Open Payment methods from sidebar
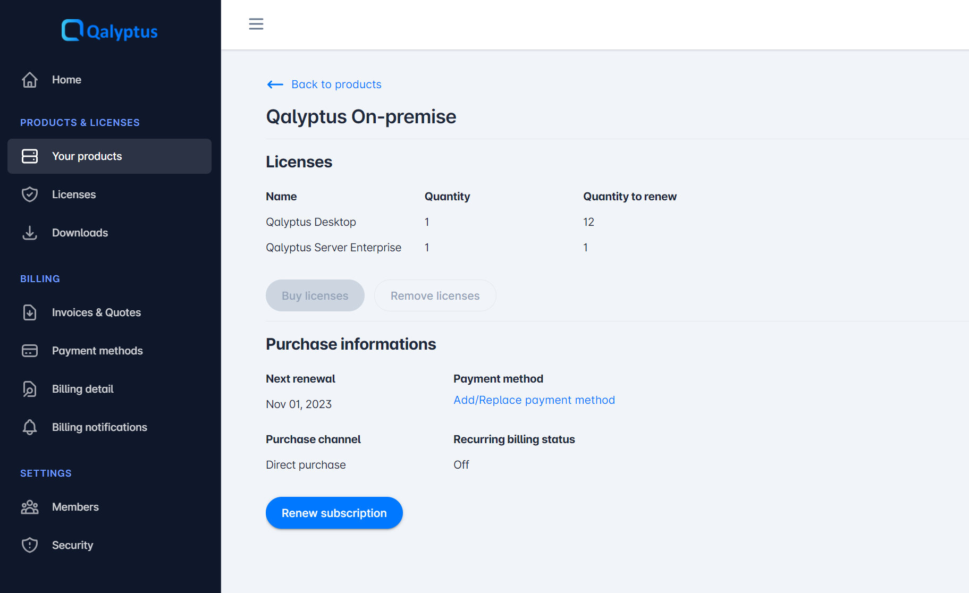969x593 pixels. point(97,351)
